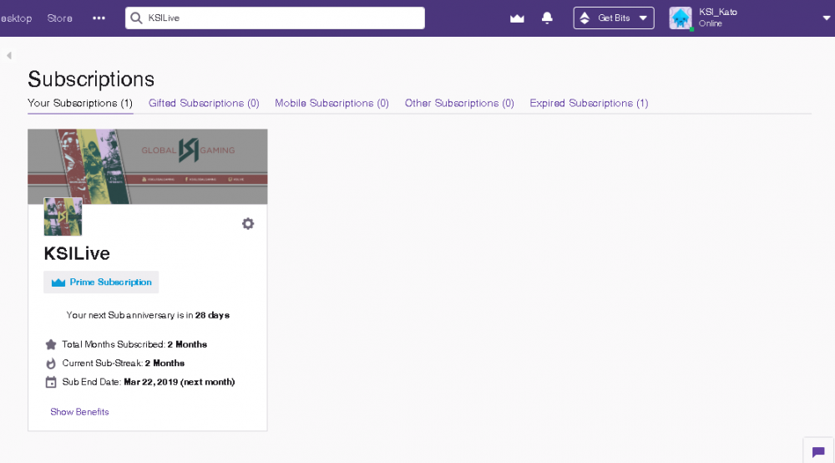Image resolution: width=835 pixels, height=463 pixels.
Task: Open KSILive subscription settings gear
Action: pos(248,224)
